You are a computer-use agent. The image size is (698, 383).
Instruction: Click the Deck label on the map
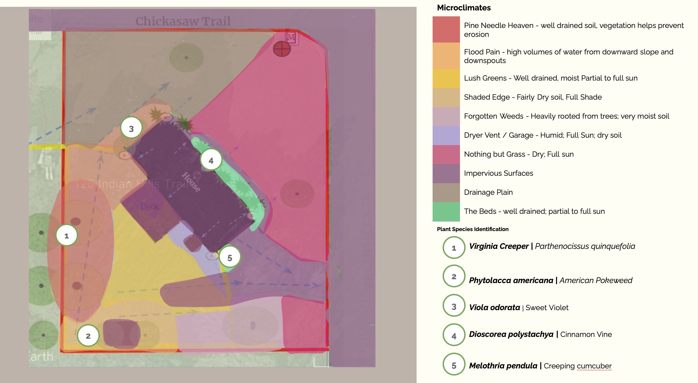click(149, 206)
